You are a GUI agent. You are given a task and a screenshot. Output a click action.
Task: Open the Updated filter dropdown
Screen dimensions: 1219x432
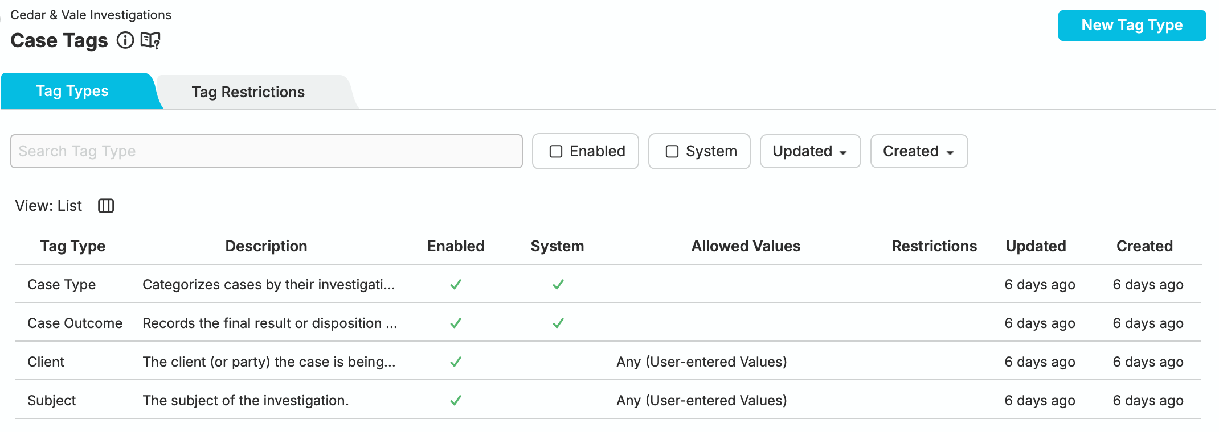[810, 151]
